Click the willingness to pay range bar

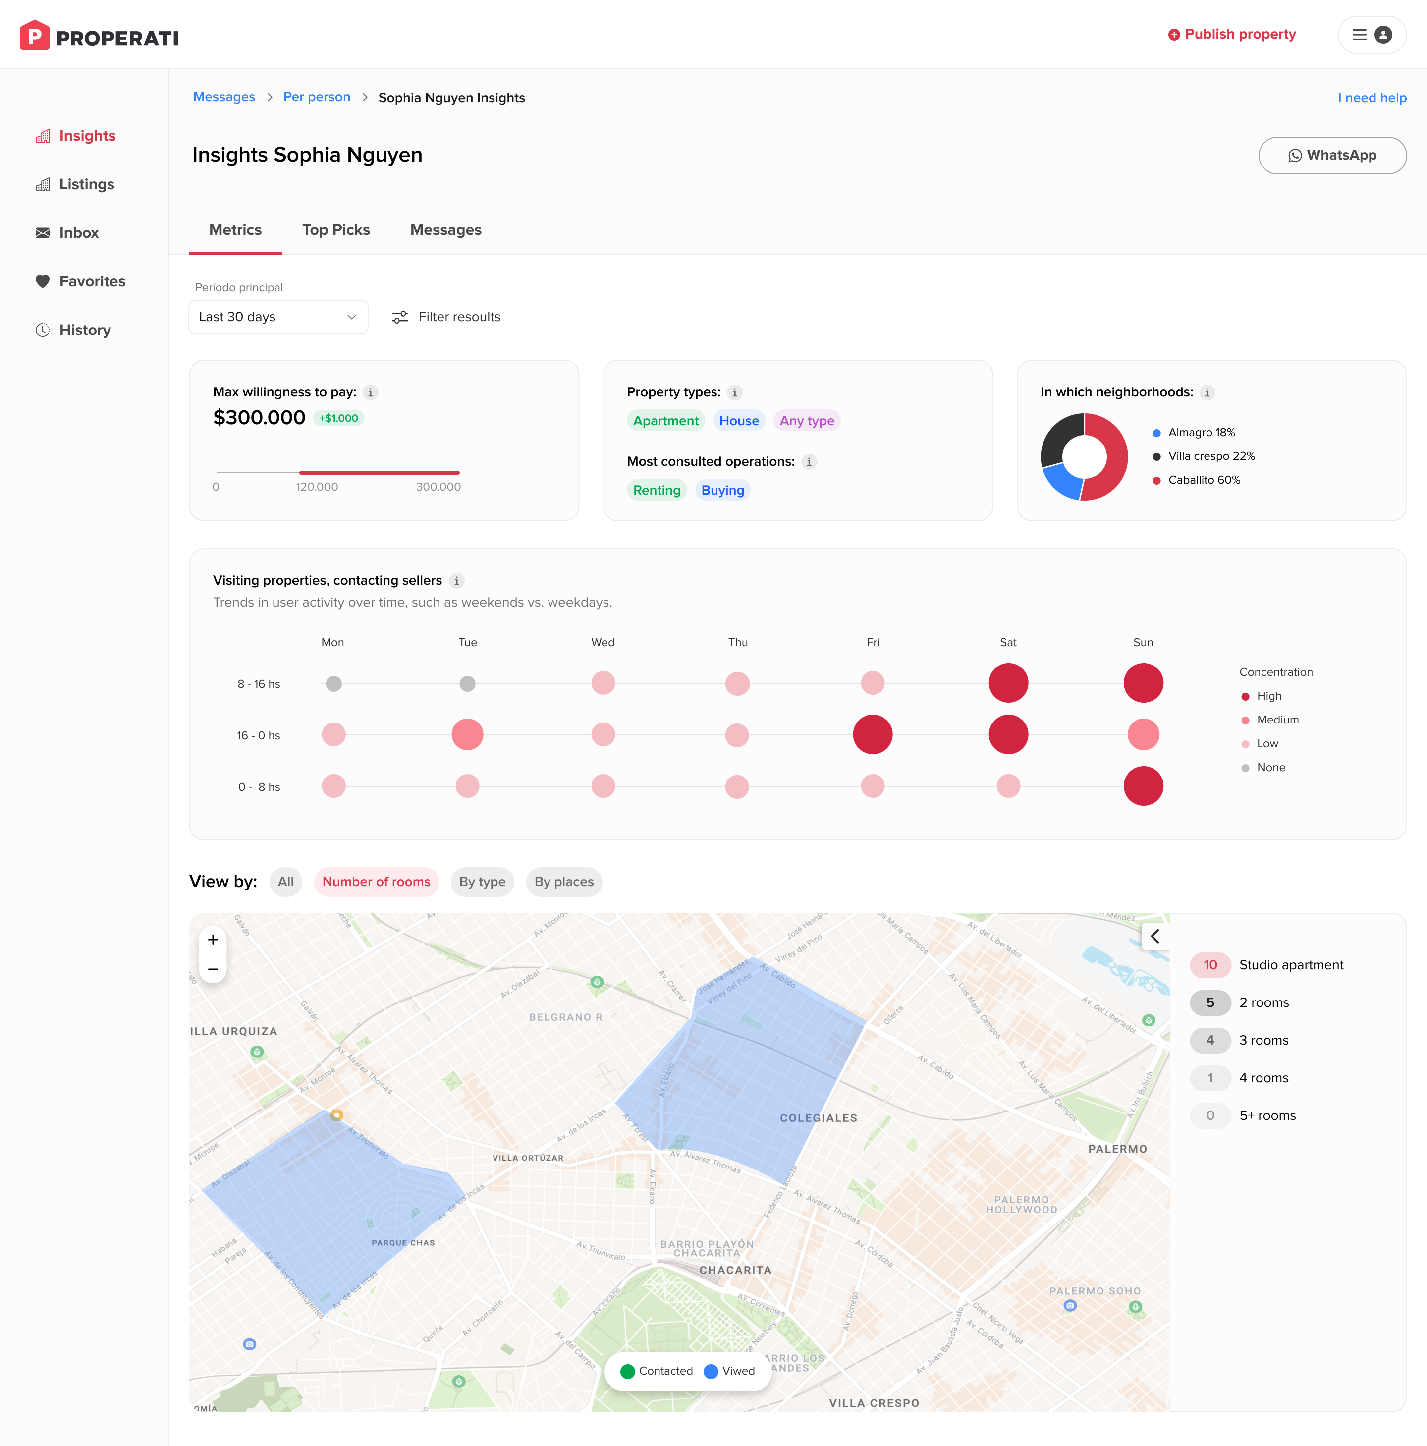click(x=379, y=472)
